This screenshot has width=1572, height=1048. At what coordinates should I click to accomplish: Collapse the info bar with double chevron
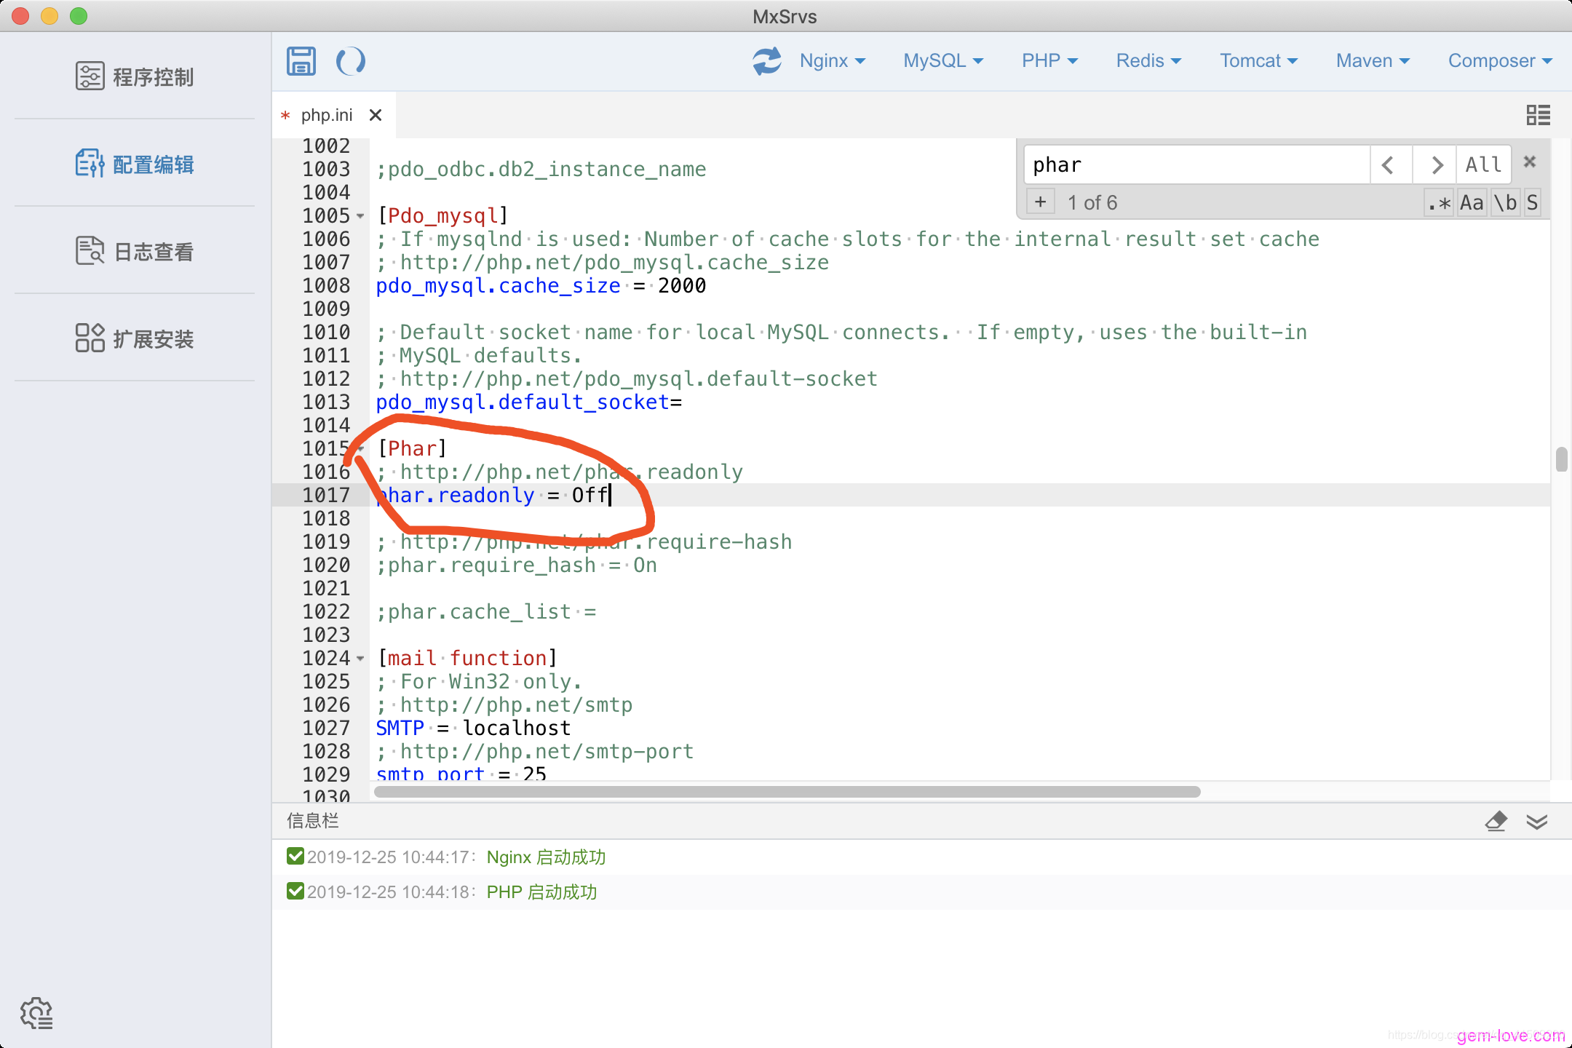tap(1537, 822)
